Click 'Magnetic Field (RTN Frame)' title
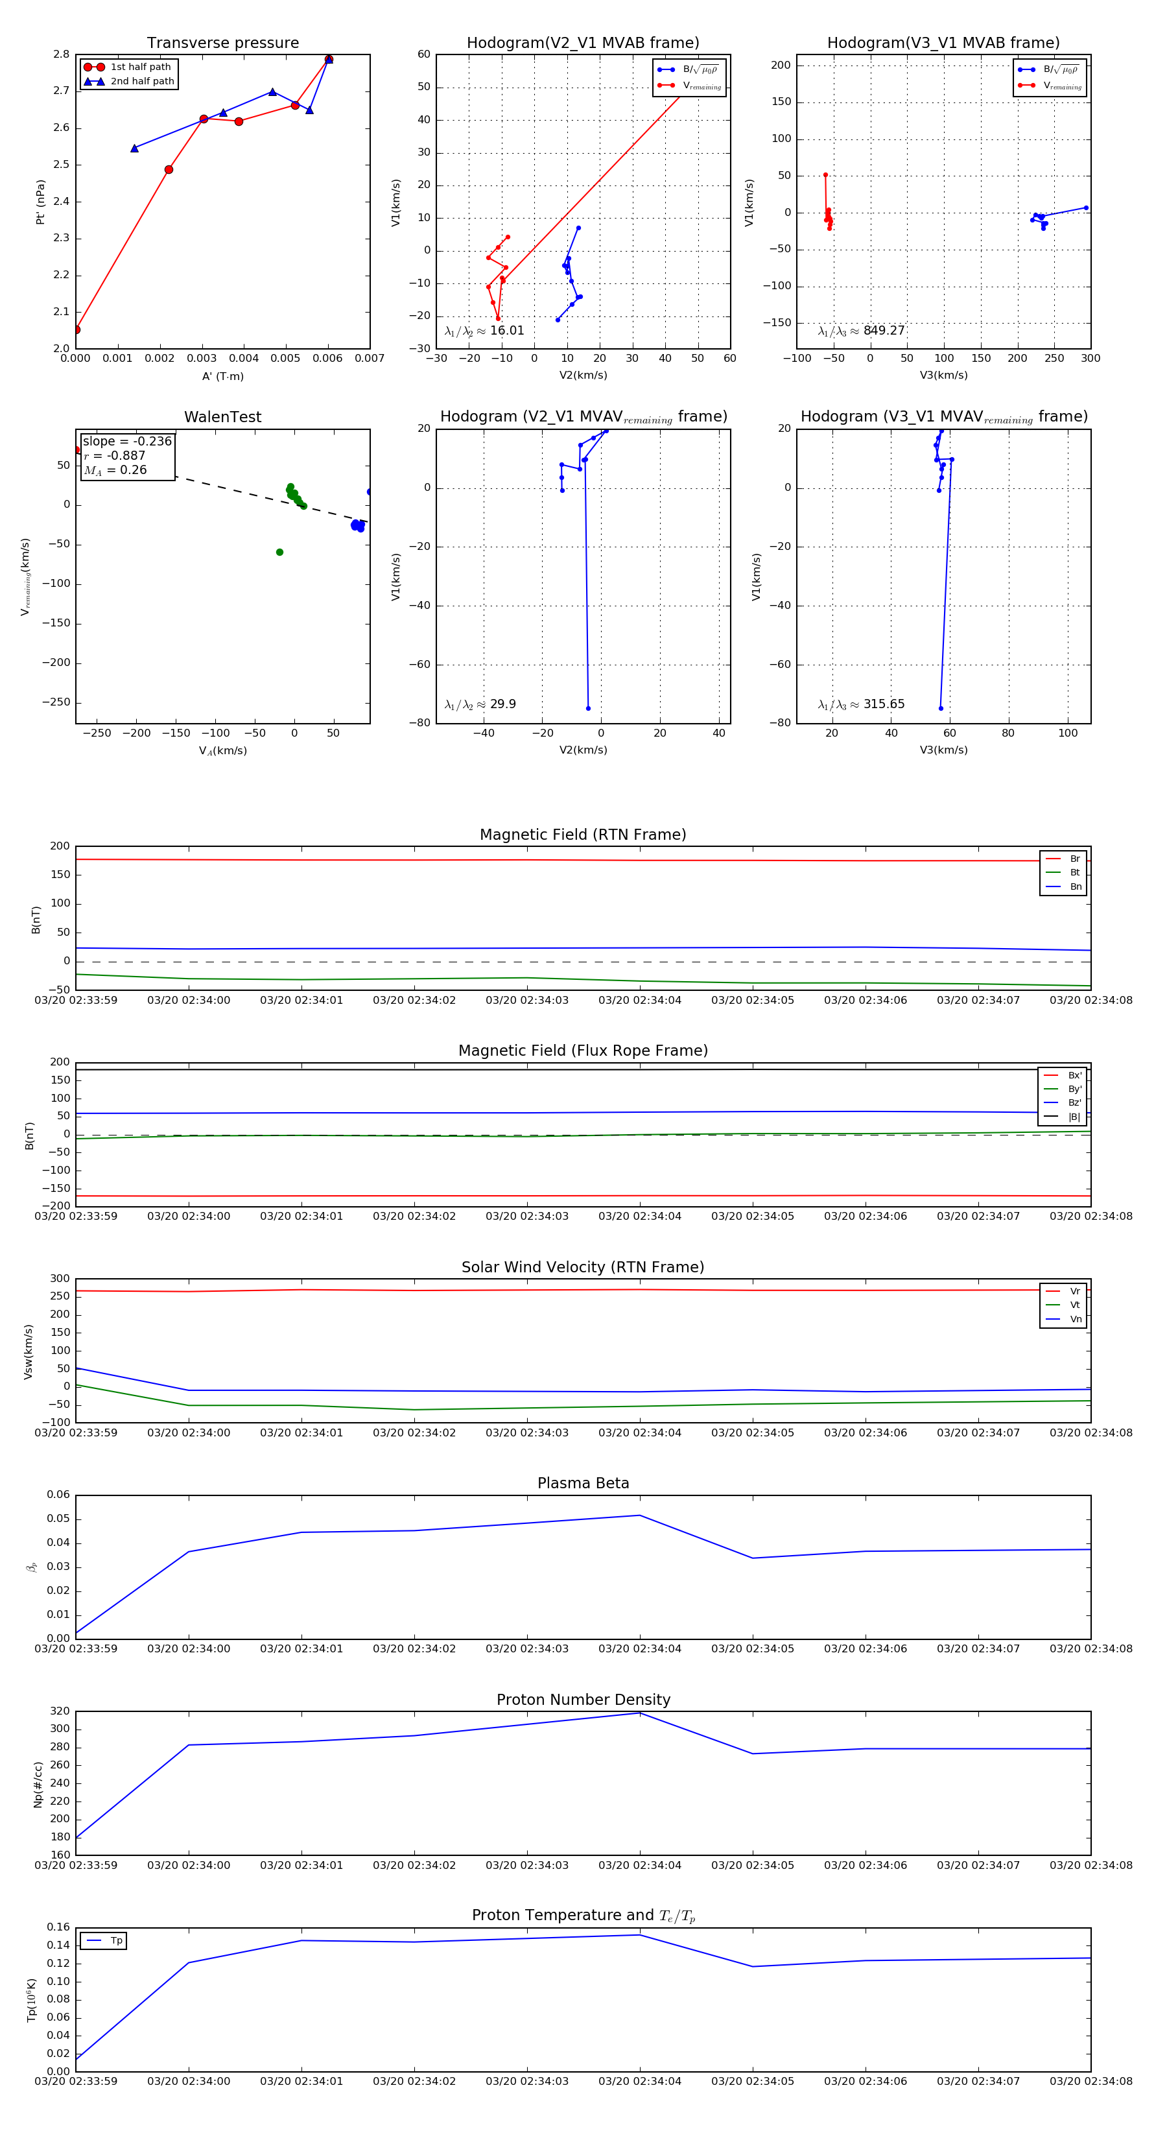This screenshot has height=2140, width=1167. [582, 835]
